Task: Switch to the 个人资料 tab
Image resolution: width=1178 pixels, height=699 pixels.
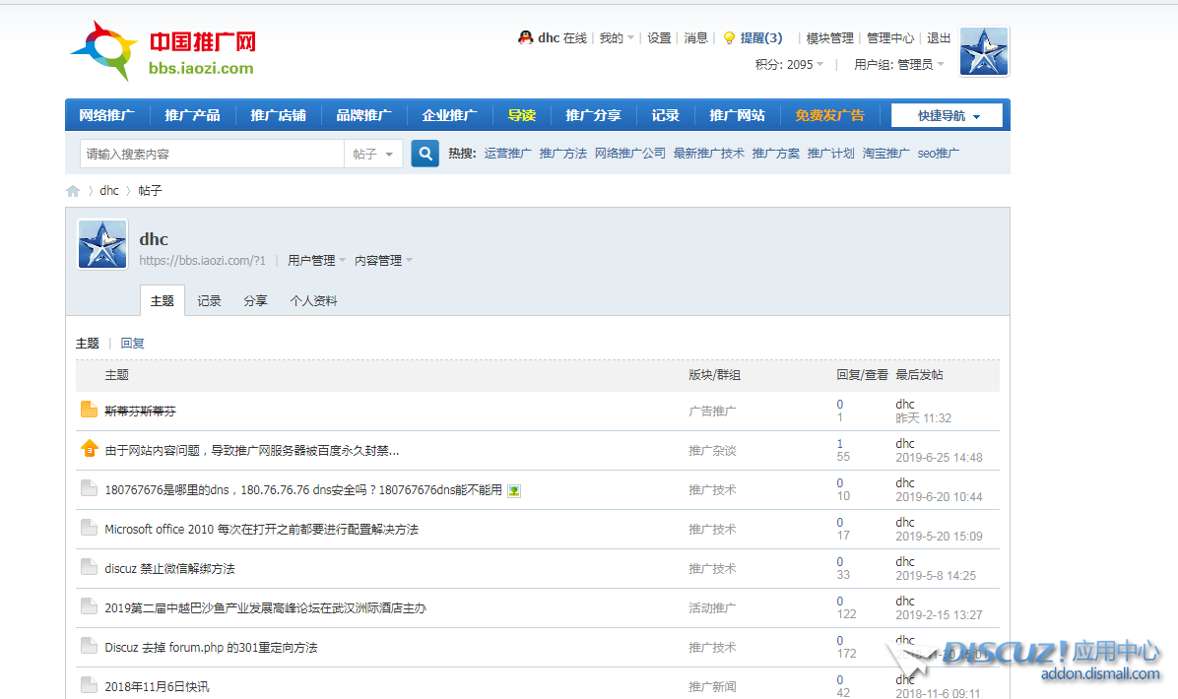Action: (313, 301)
